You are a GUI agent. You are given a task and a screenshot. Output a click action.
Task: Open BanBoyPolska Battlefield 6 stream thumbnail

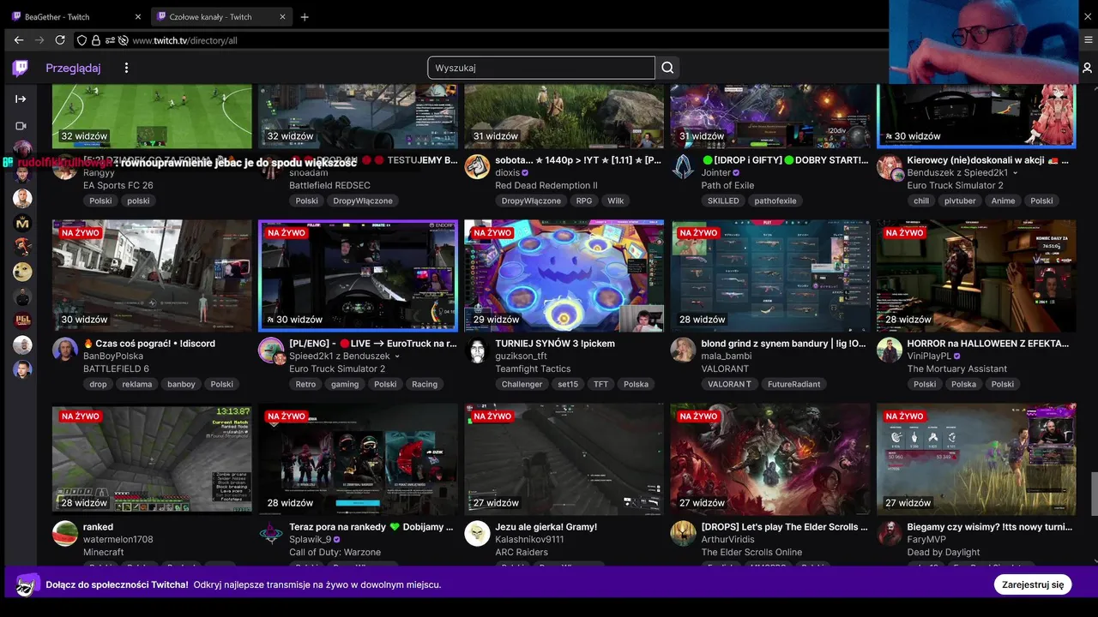point(152,276)
